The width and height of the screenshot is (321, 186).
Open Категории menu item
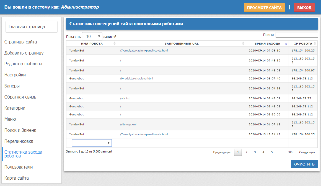coord(15,108)
